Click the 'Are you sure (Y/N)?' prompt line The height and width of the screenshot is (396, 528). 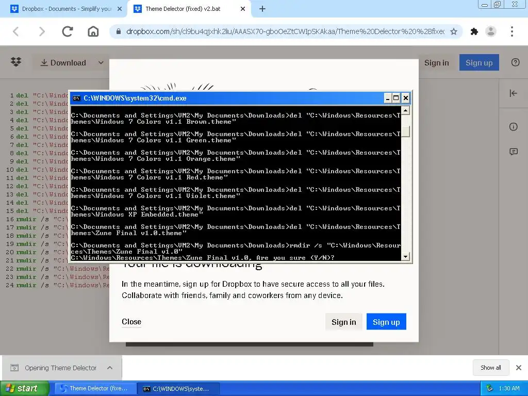[x=202, y=258]
